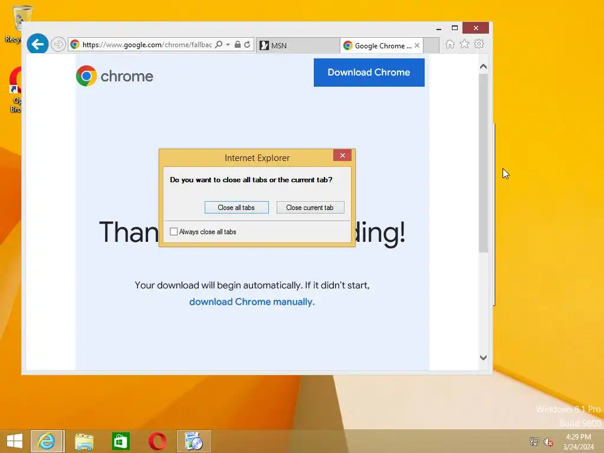Click the installer disc taskbar icon
Screen dimensions: 604x453
click(x=193, y=441)
